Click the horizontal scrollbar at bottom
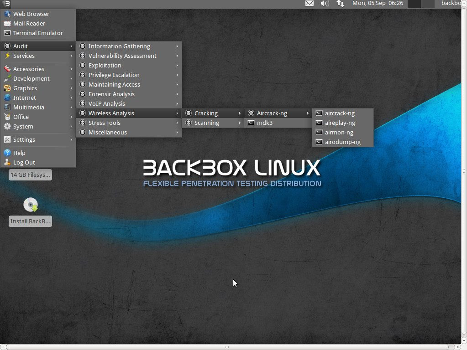 [227, 347]
